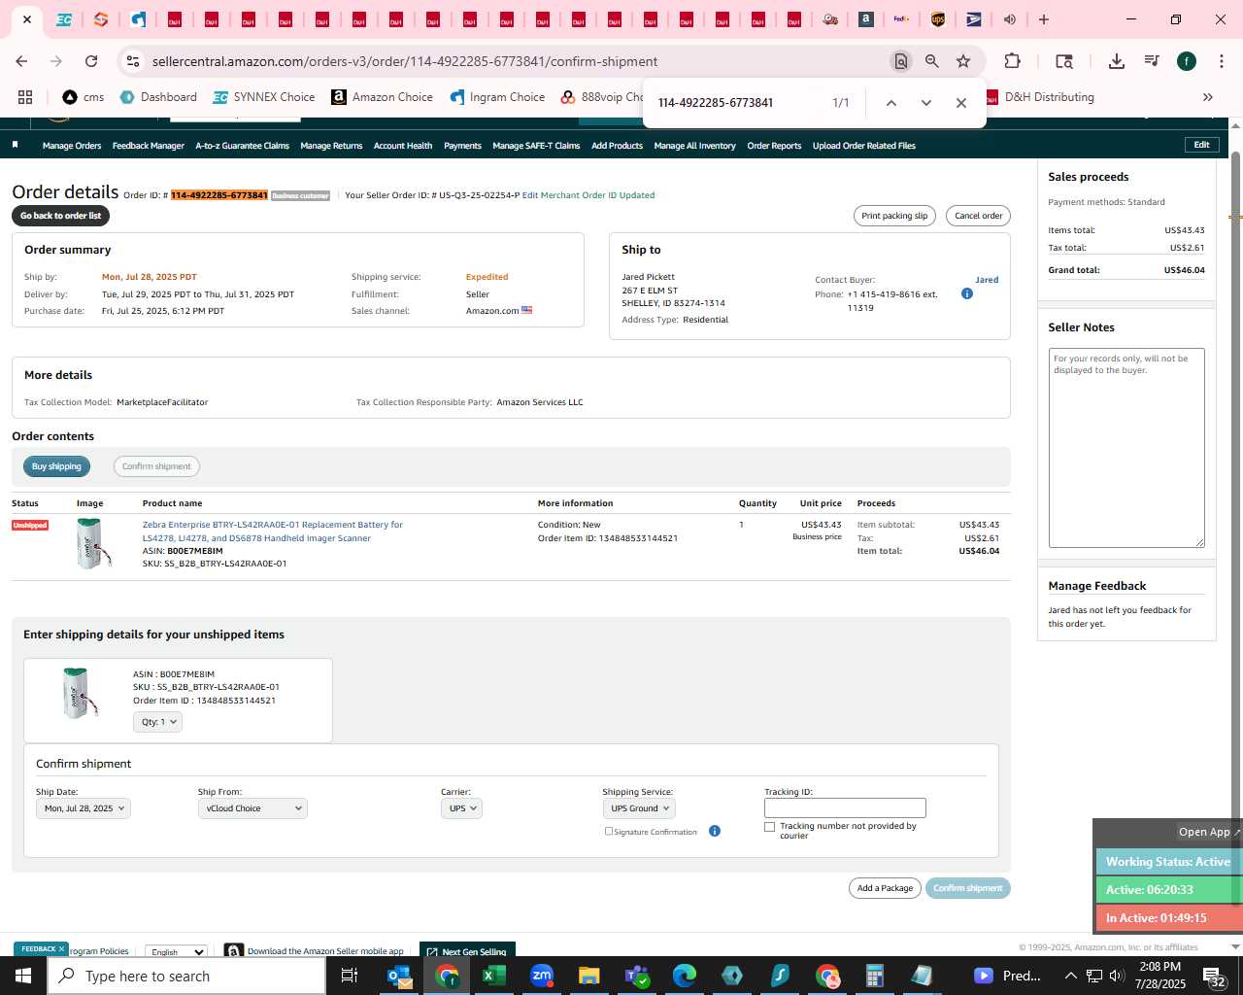Click Cancel order button
The width and height of the screenshot is (1243, 995).
pos(978,216)
